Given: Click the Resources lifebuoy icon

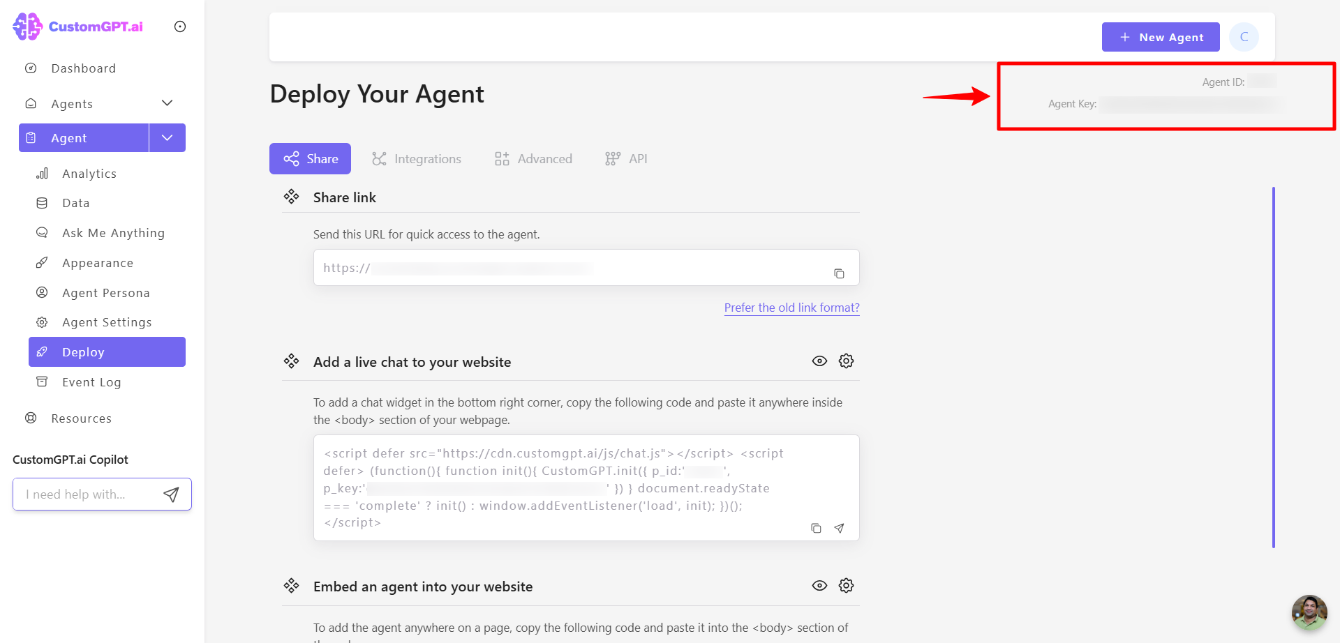Looking at the screenshot, I should click(31, 418).
